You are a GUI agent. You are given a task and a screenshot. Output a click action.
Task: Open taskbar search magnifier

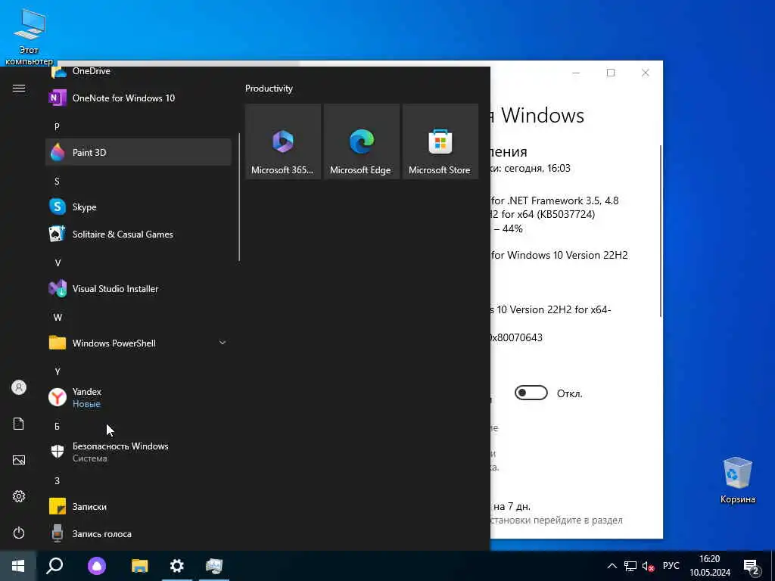coord(54,566)
